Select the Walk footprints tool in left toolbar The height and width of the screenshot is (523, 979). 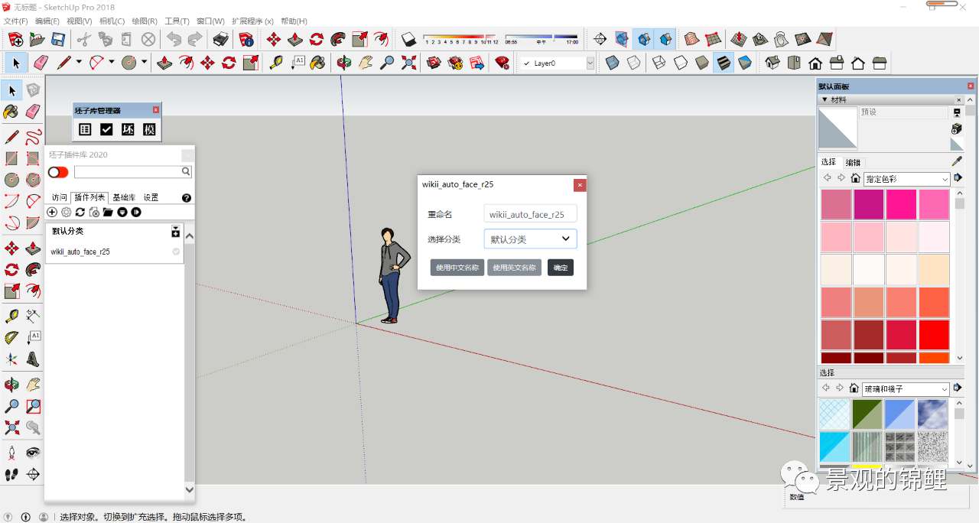click(11, 475)
